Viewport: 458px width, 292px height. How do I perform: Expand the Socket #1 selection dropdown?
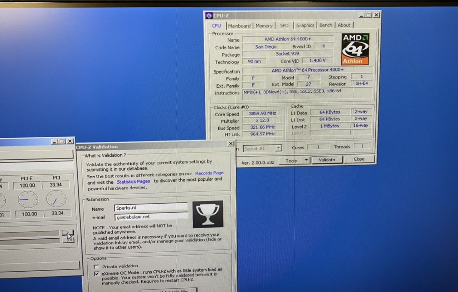pos(278,148)
